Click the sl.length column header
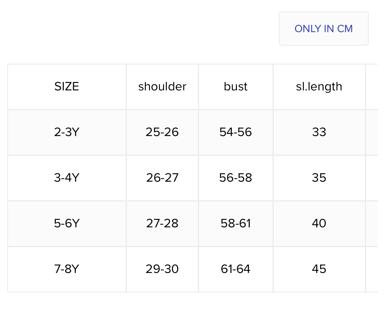Screen dimensions: 385x318 (319, 86)
